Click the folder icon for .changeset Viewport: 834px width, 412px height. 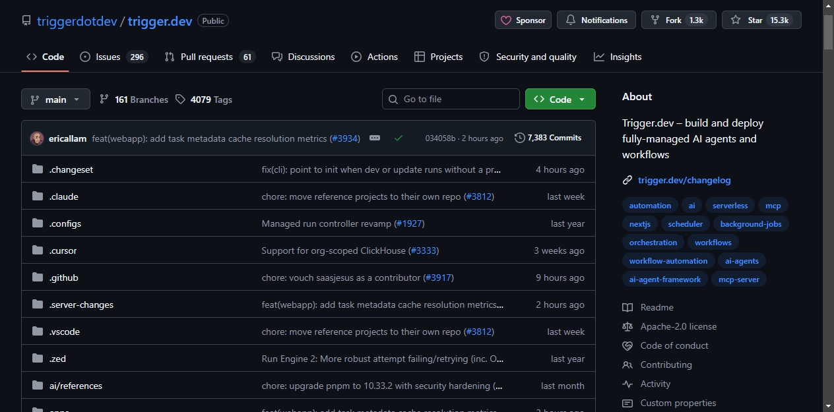[x=38, y=169]
